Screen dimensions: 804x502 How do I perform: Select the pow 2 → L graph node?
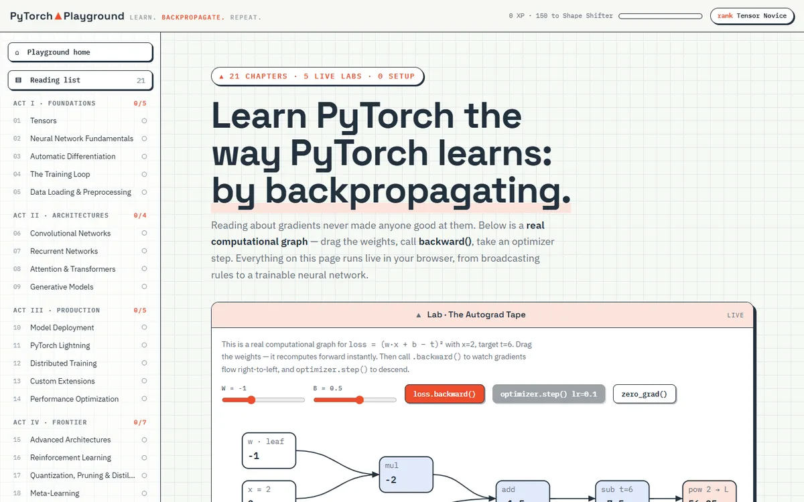click(x=710, y=491)
